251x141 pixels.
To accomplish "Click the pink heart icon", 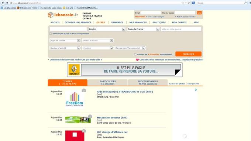I will 137,60.
